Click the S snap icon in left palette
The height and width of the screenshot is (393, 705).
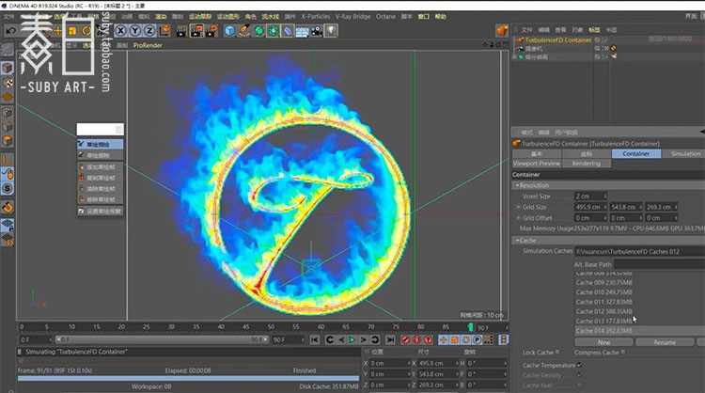click(x=8, y=188)
